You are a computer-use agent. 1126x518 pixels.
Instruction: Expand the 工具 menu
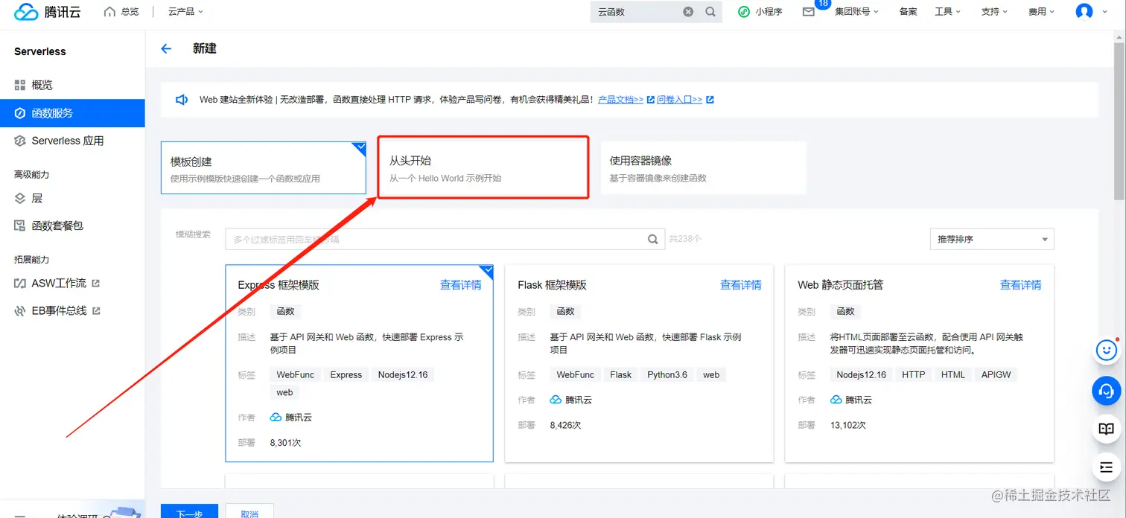coord(948,12)
